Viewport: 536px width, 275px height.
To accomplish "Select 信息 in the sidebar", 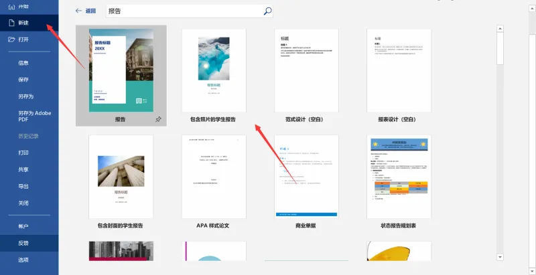I will 23,63.
